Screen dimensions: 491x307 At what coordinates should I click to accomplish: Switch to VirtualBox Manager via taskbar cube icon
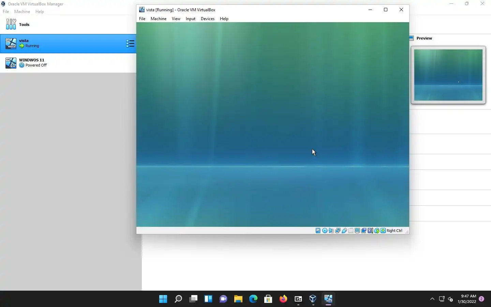pyautogui.click(x=313, y=299)
